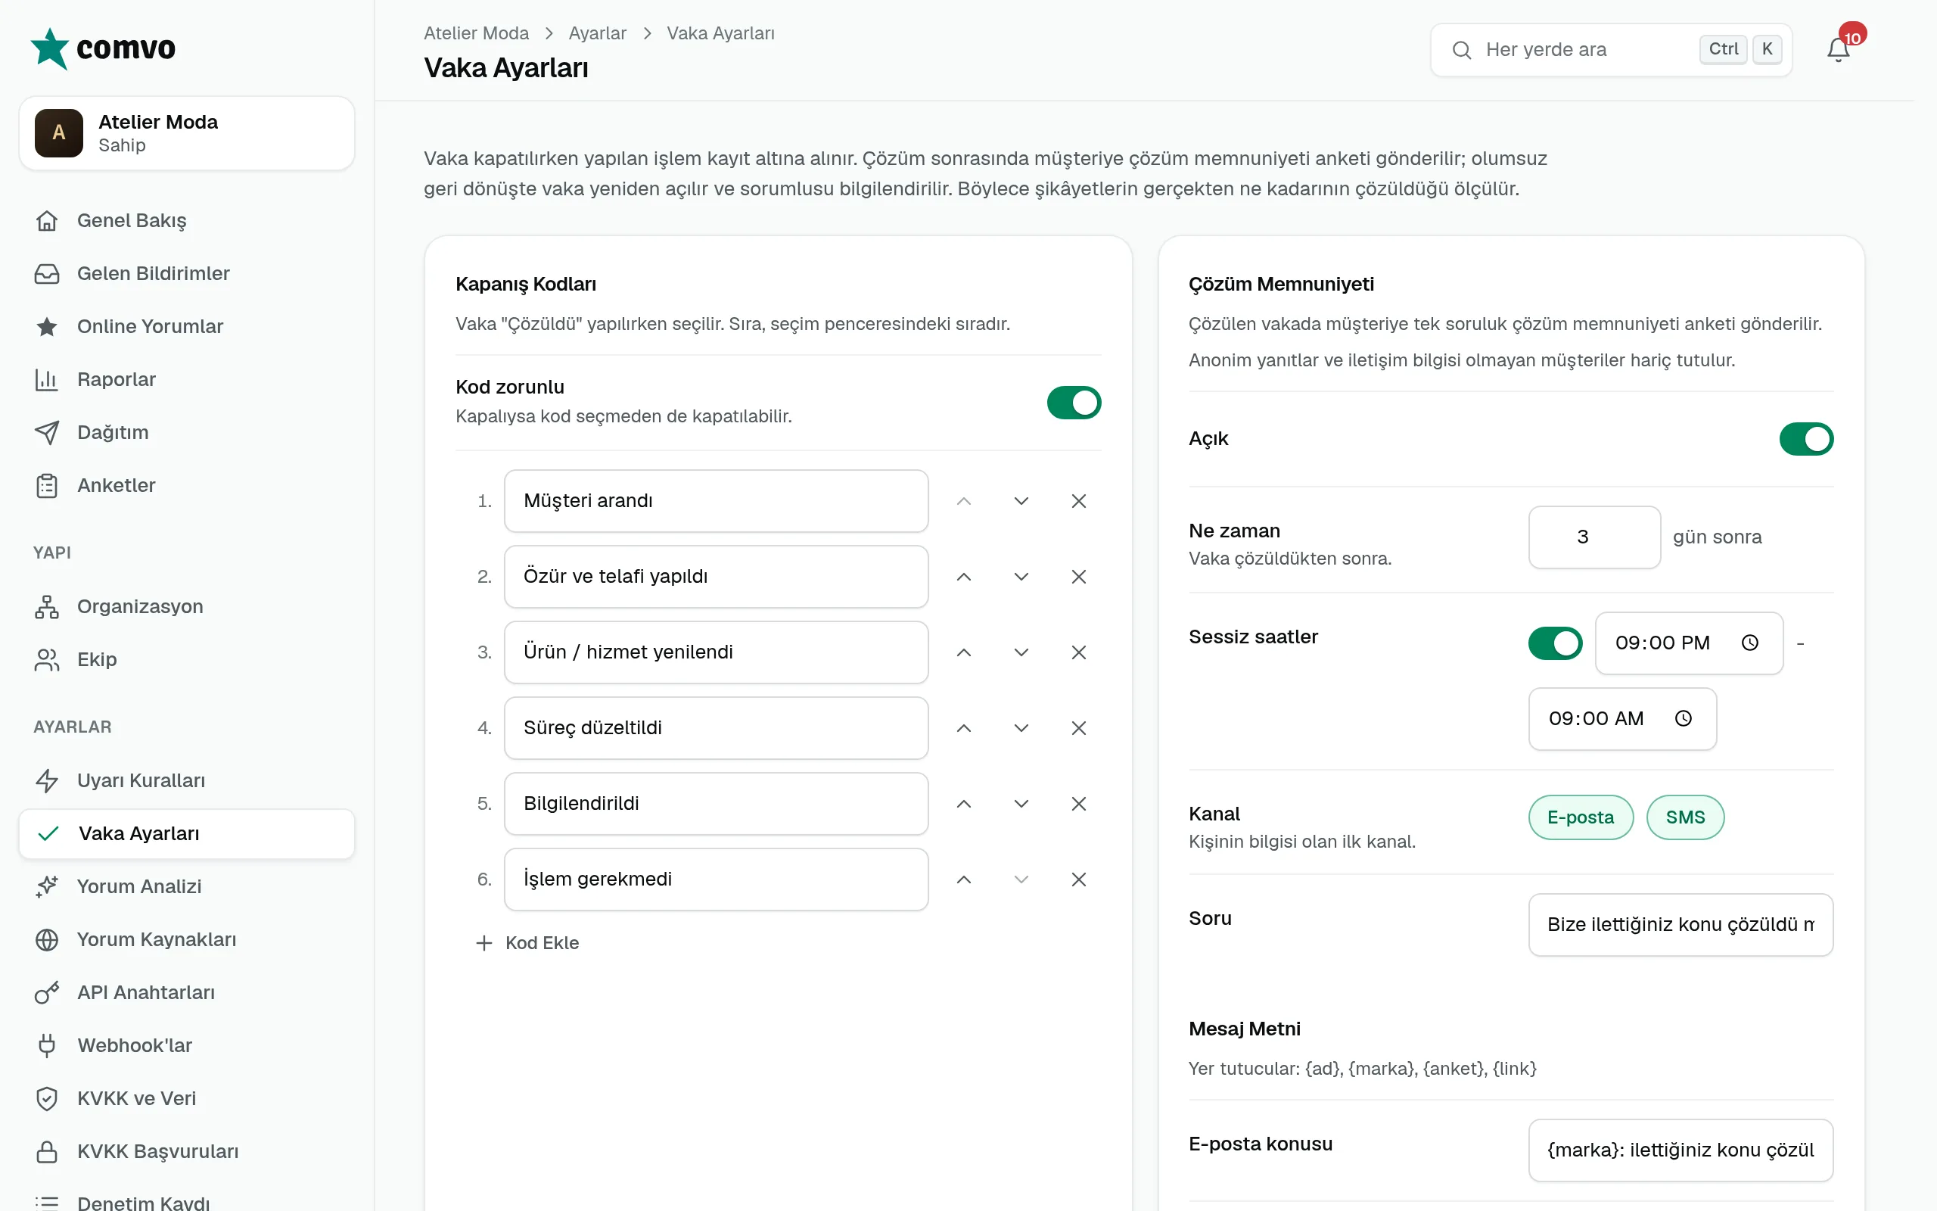Image resolution: width=1937 pixels, height=1211 pixels.
Task: Toggle the E-posta channel chip
Action: pos(1580,817)
